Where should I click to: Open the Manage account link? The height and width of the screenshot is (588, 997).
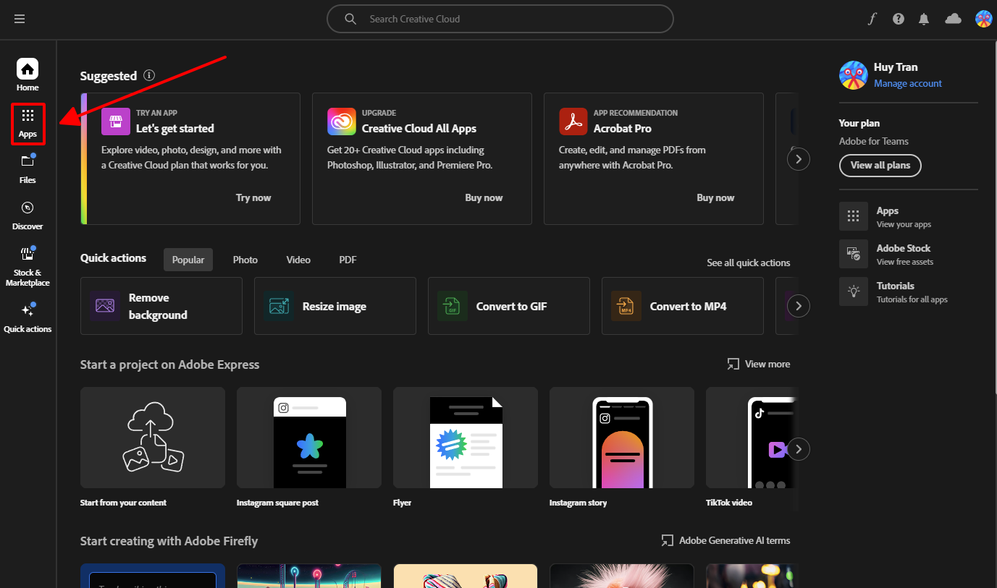click(x=907, y=84)
